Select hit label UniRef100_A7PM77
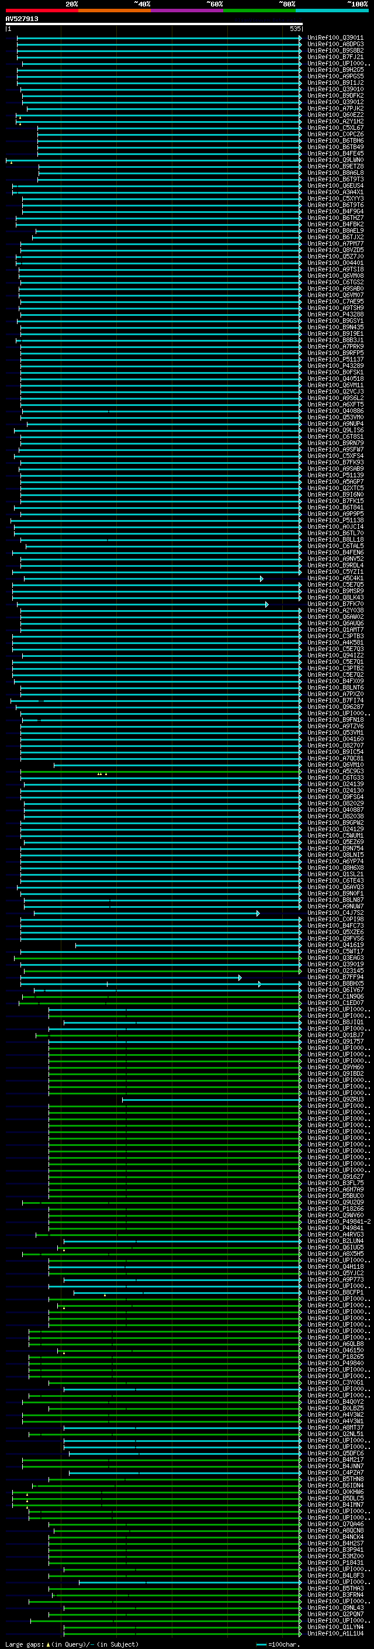374x1649 pixels. 335,244
